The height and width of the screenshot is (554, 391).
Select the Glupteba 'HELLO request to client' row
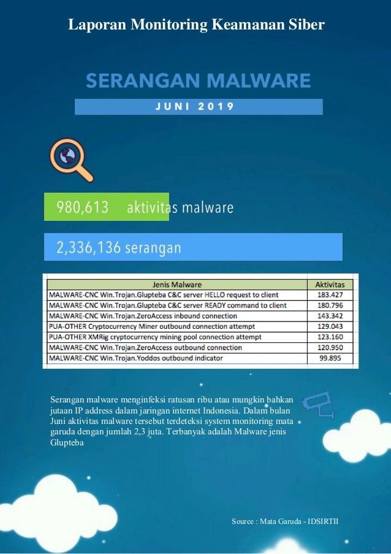[x=200, y=294]
